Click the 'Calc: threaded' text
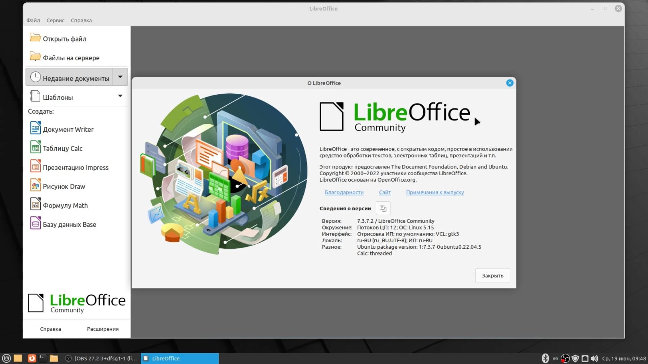The image size is (648, 364). coord(374,253)
